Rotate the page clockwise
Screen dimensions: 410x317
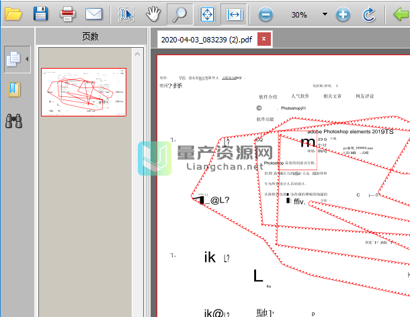click(369, 15)
